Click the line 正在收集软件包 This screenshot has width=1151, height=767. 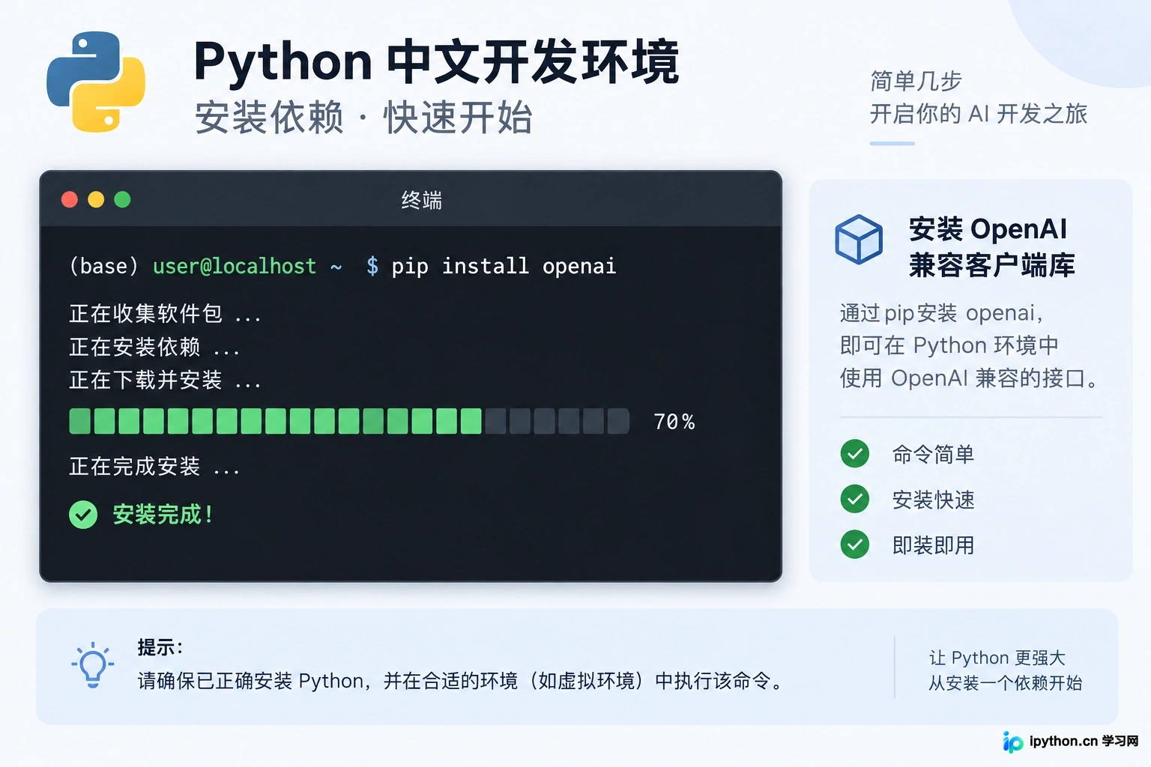click(x=165, y=314)
